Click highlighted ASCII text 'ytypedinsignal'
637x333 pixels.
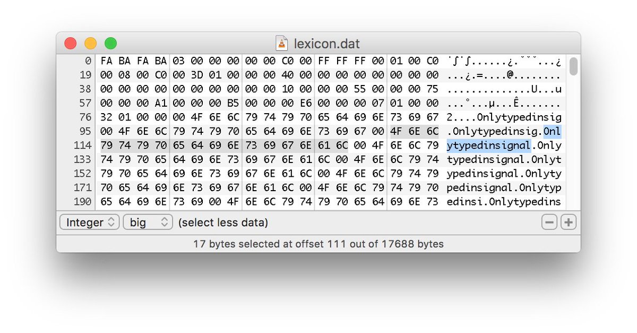click(488, 145)
